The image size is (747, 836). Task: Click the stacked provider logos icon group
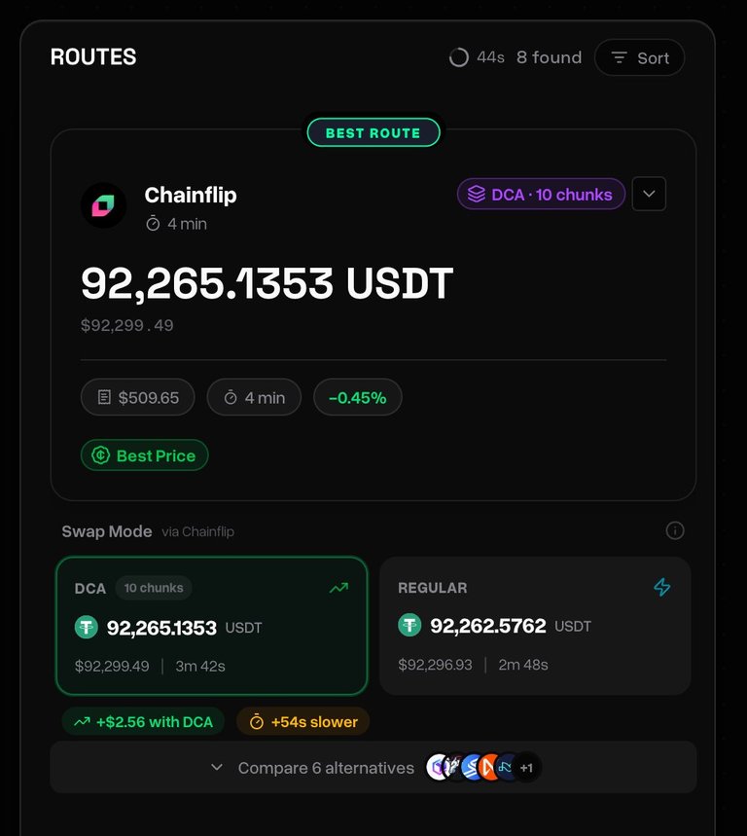point(483,767)
